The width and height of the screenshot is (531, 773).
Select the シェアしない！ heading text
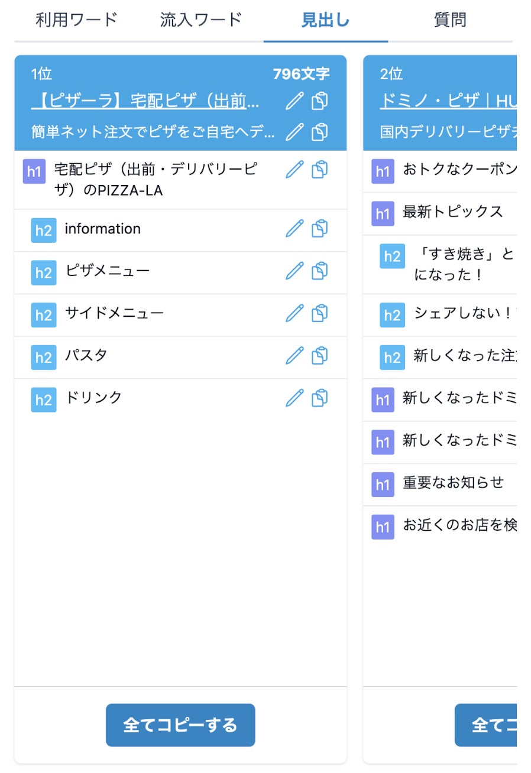(x=465, y=313)
